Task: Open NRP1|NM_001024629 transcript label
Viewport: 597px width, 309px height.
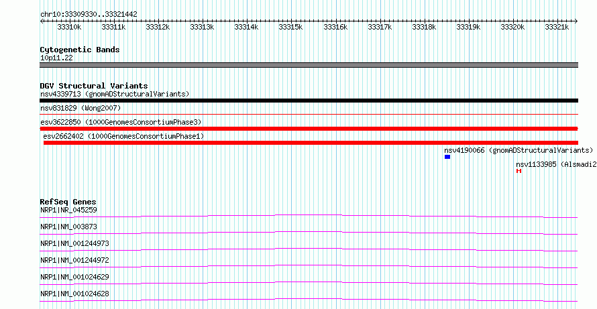Action: (74, 277)
